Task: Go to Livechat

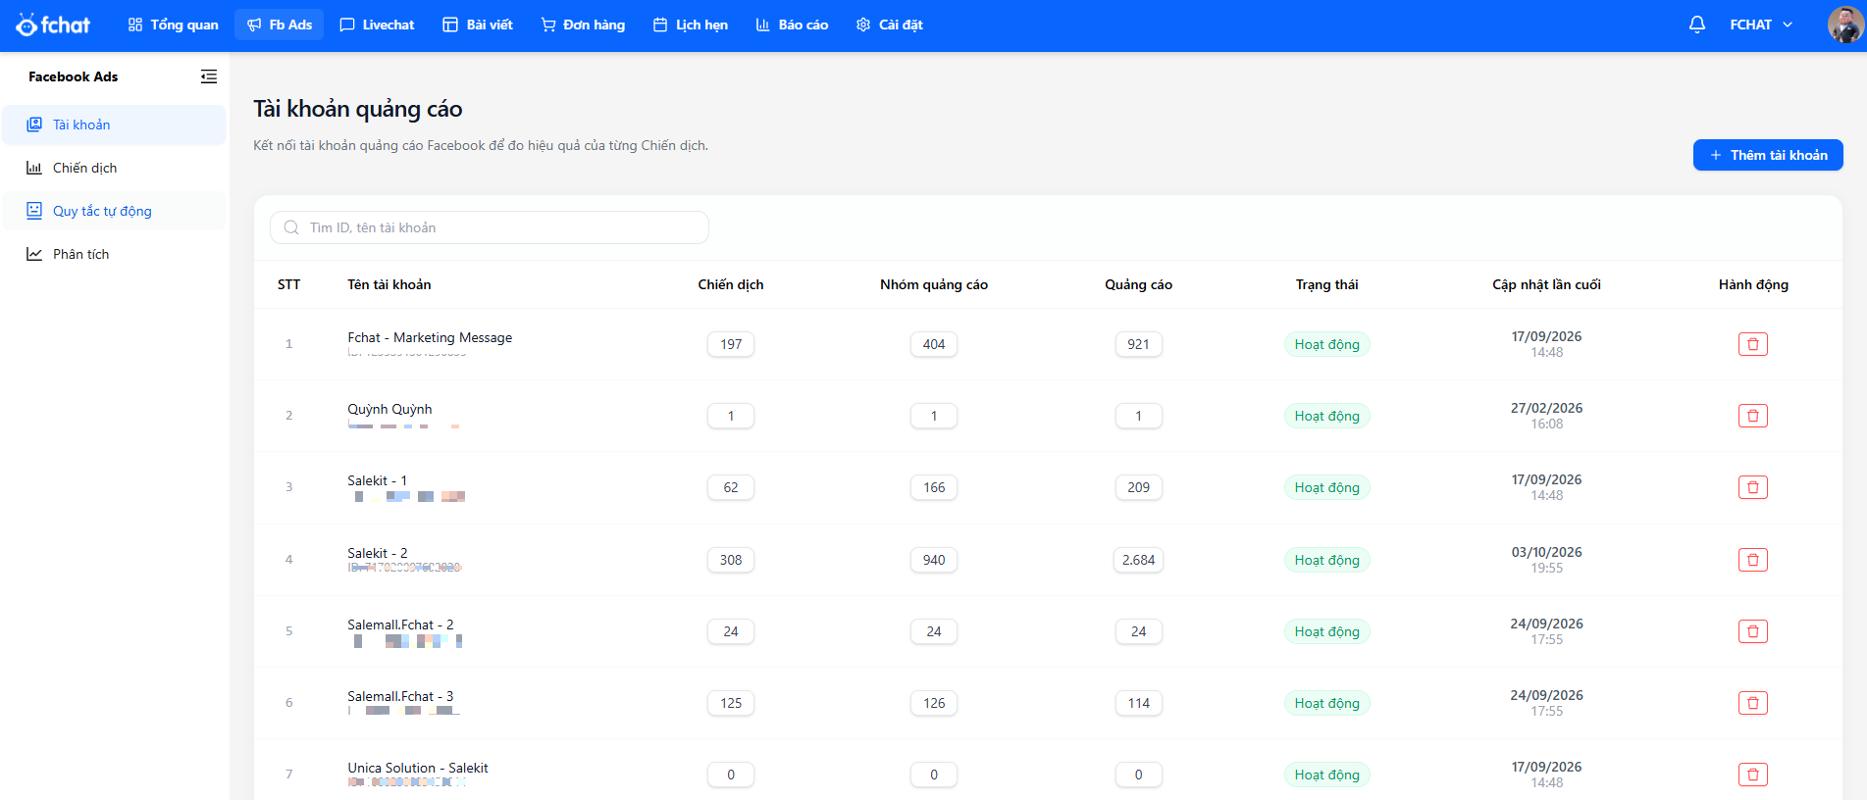Action: [377, 25]
